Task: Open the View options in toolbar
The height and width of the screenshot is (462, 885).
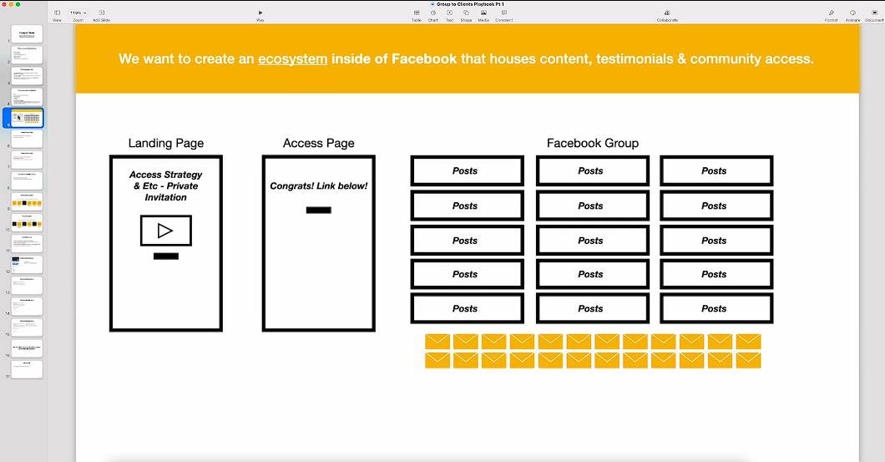Action: [57, 13]
